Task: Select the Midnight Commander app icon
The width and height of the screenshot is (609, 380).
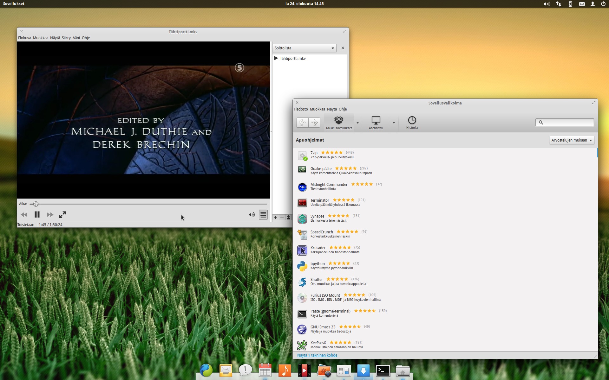Action: (x=302, y=187)
